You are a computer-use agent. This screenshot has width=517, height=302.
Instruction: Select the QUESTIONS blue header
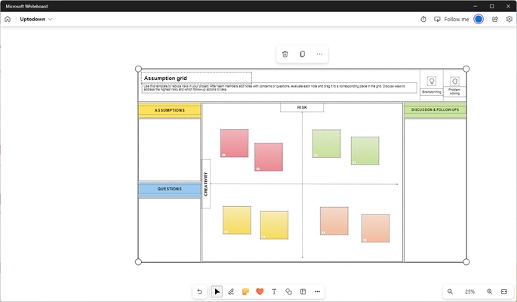pos(170,190)
